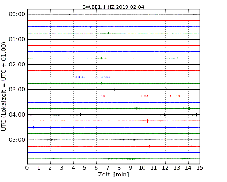Select x-axis tick label 3
The height and width of the screenshot is (182, 227).
pos(62,168)
